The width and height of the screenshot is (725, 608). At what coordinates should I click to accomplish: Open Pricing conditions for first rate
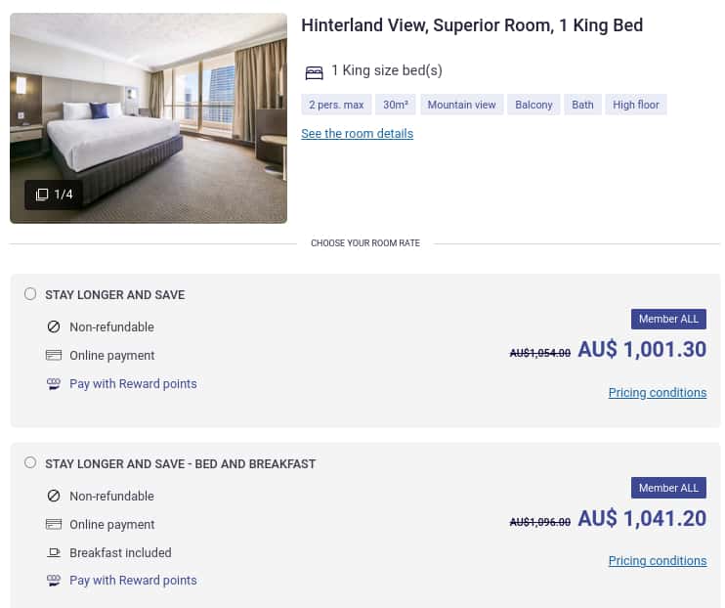click(x=657, y=393)
